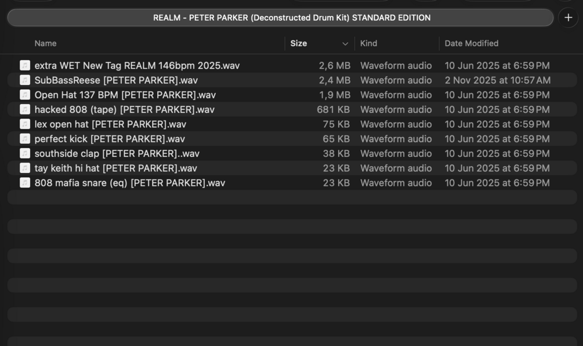Click the audio file icon for tay keith hi hat

(25, 168)
